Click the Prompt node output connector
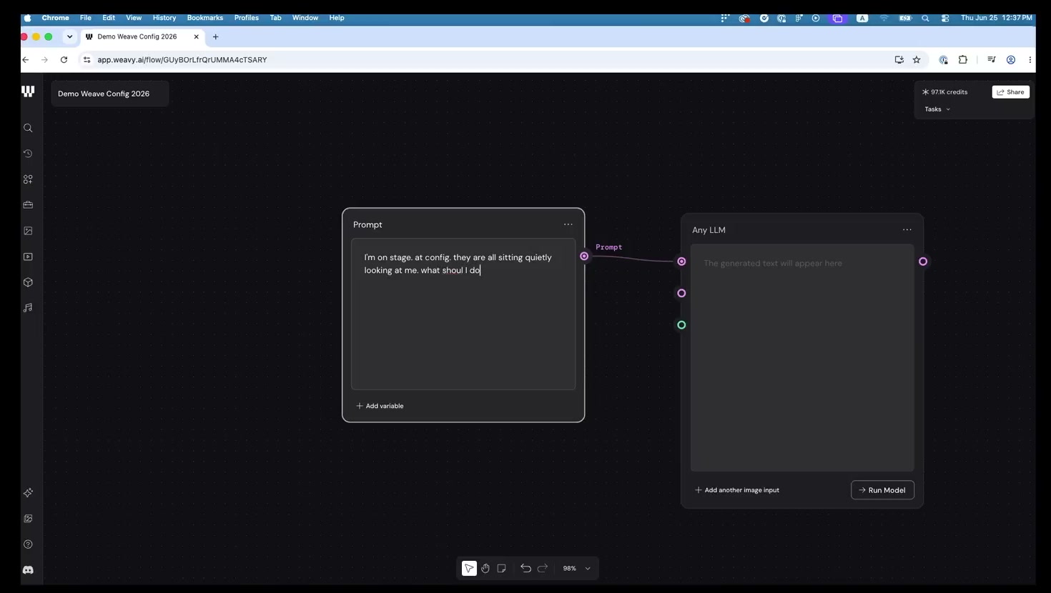 tap(584, 256)
